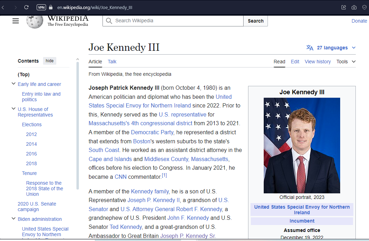The height and width of the screenshot is (241, 369).
Task: Open the John F. Kennedy link
Action: tap(188, 218)
